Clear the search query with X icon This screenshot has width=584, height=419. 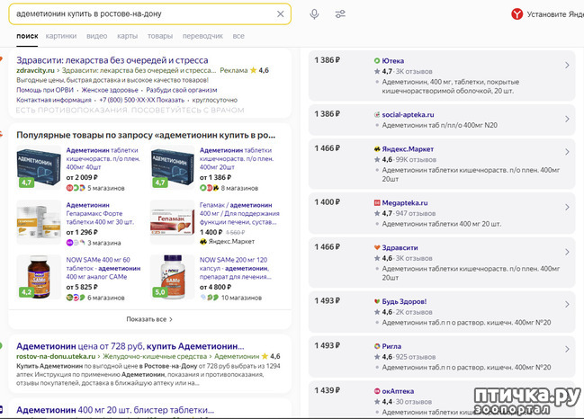[281, 14]
